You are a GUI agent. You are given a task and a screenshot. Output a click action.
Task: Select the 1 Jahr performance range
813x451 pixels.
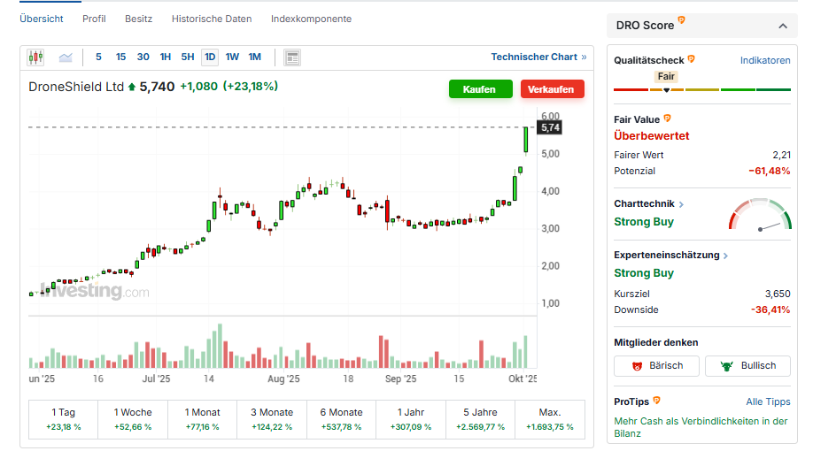pyautogui.click(x=410, y=419)
